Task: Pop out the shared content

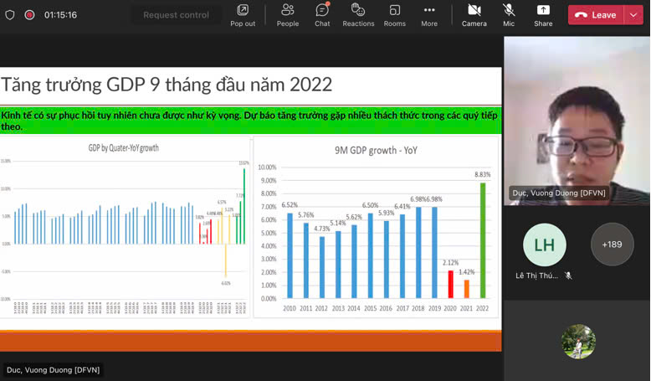Action: [243, 14]
